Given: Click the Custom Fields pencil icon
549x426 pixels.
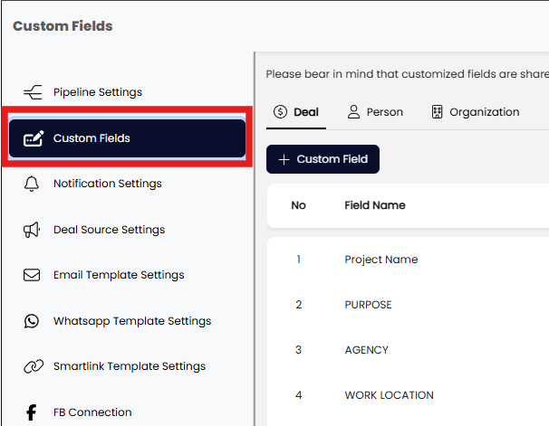Looking at the screenshot, I should pos(33,138).
